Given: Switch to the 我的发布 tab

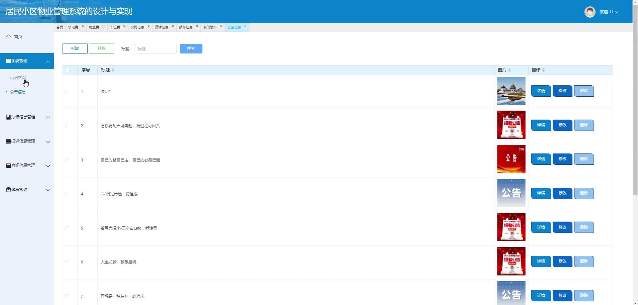Looking at the screenshot, I should [210, 27].
